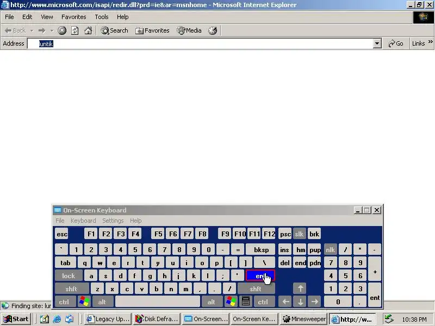Toggle the caps lock key

(x=69, y=276)
